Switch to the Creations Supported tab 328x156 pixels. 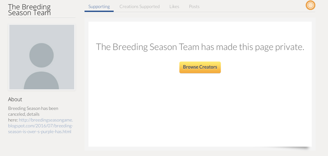[139, 7]
